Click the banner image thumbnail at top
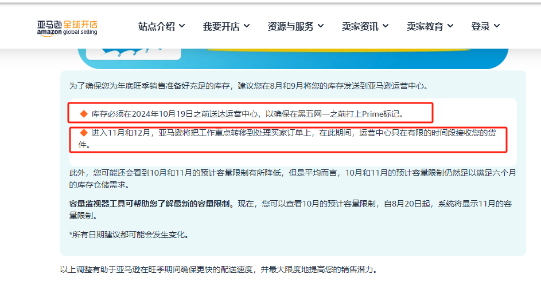 pyautogui.click(x=134, y=54)
